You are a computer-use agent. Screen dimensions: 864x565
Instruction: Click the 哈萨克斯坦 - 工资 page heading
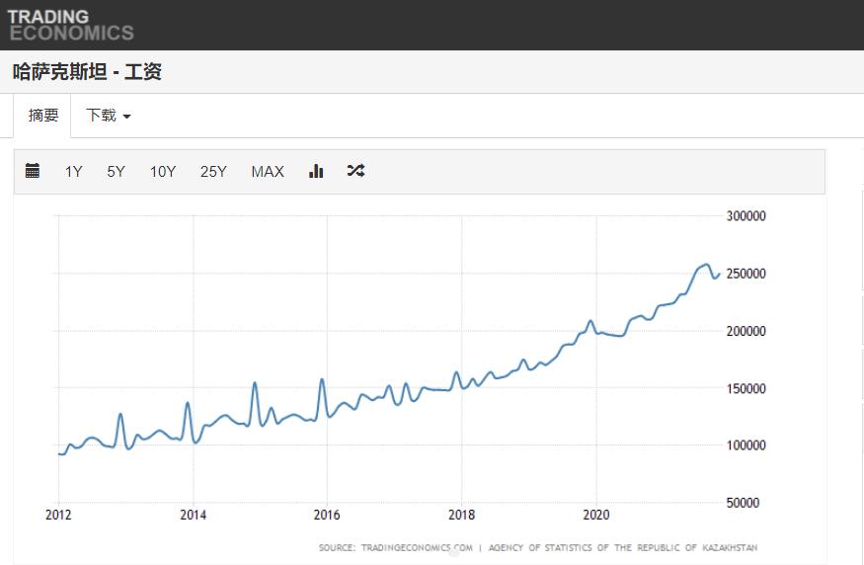[x=87, y=72]
